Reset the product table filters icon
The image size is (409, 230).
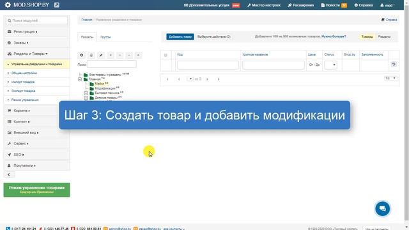click(x=394, y=65)
